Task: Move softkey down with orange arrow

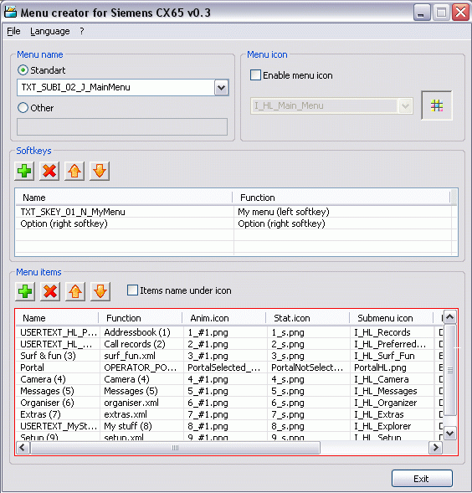Action: [x=100, y=171]
